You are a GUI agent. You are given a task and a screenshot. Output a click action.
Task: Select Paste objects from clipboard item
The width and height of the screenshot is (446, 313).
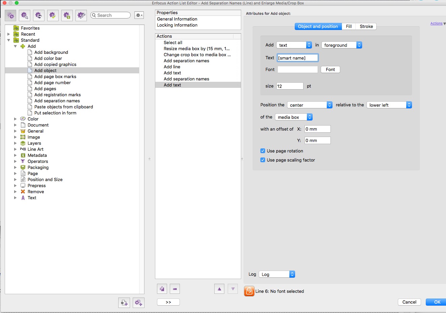point(64,107)
